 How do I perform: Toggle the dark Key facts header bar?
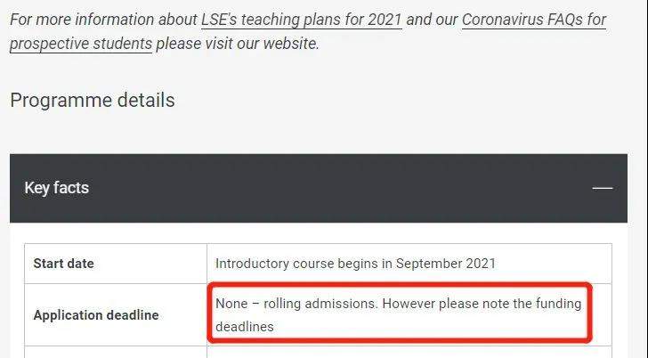point(320,188)
